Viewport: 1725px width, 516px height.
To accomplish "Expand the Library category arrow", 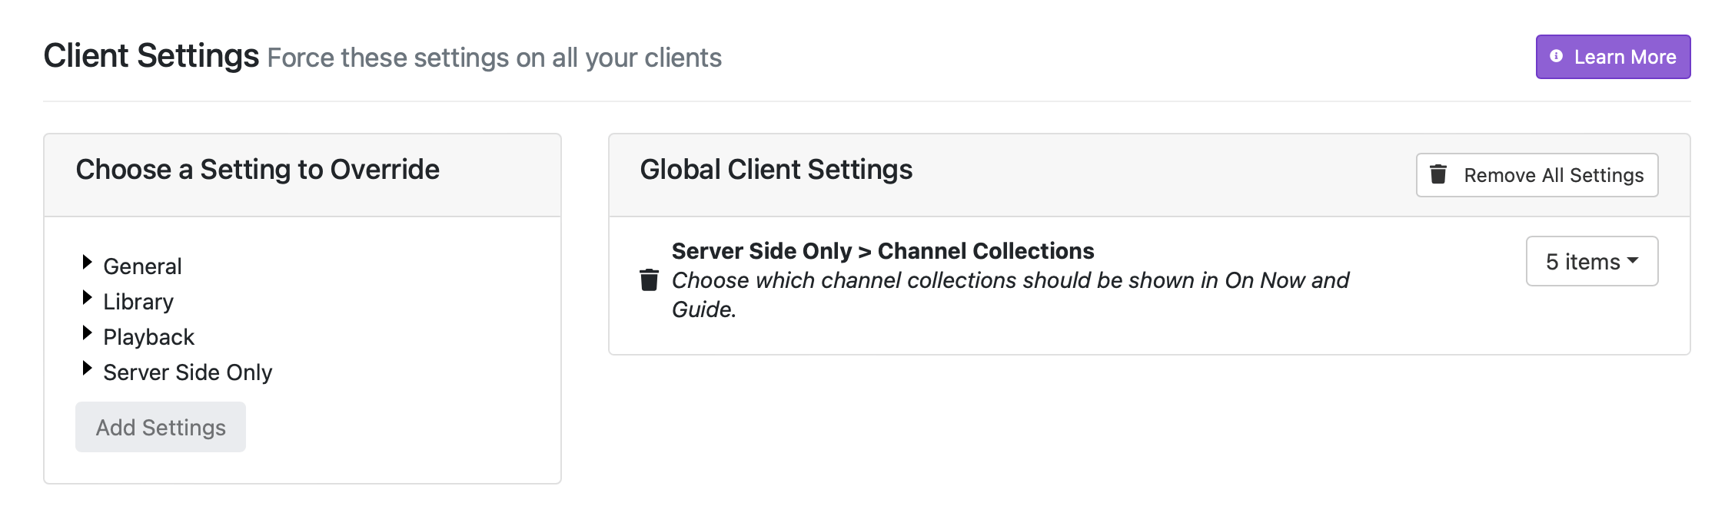I will click(x=87, y=298).
